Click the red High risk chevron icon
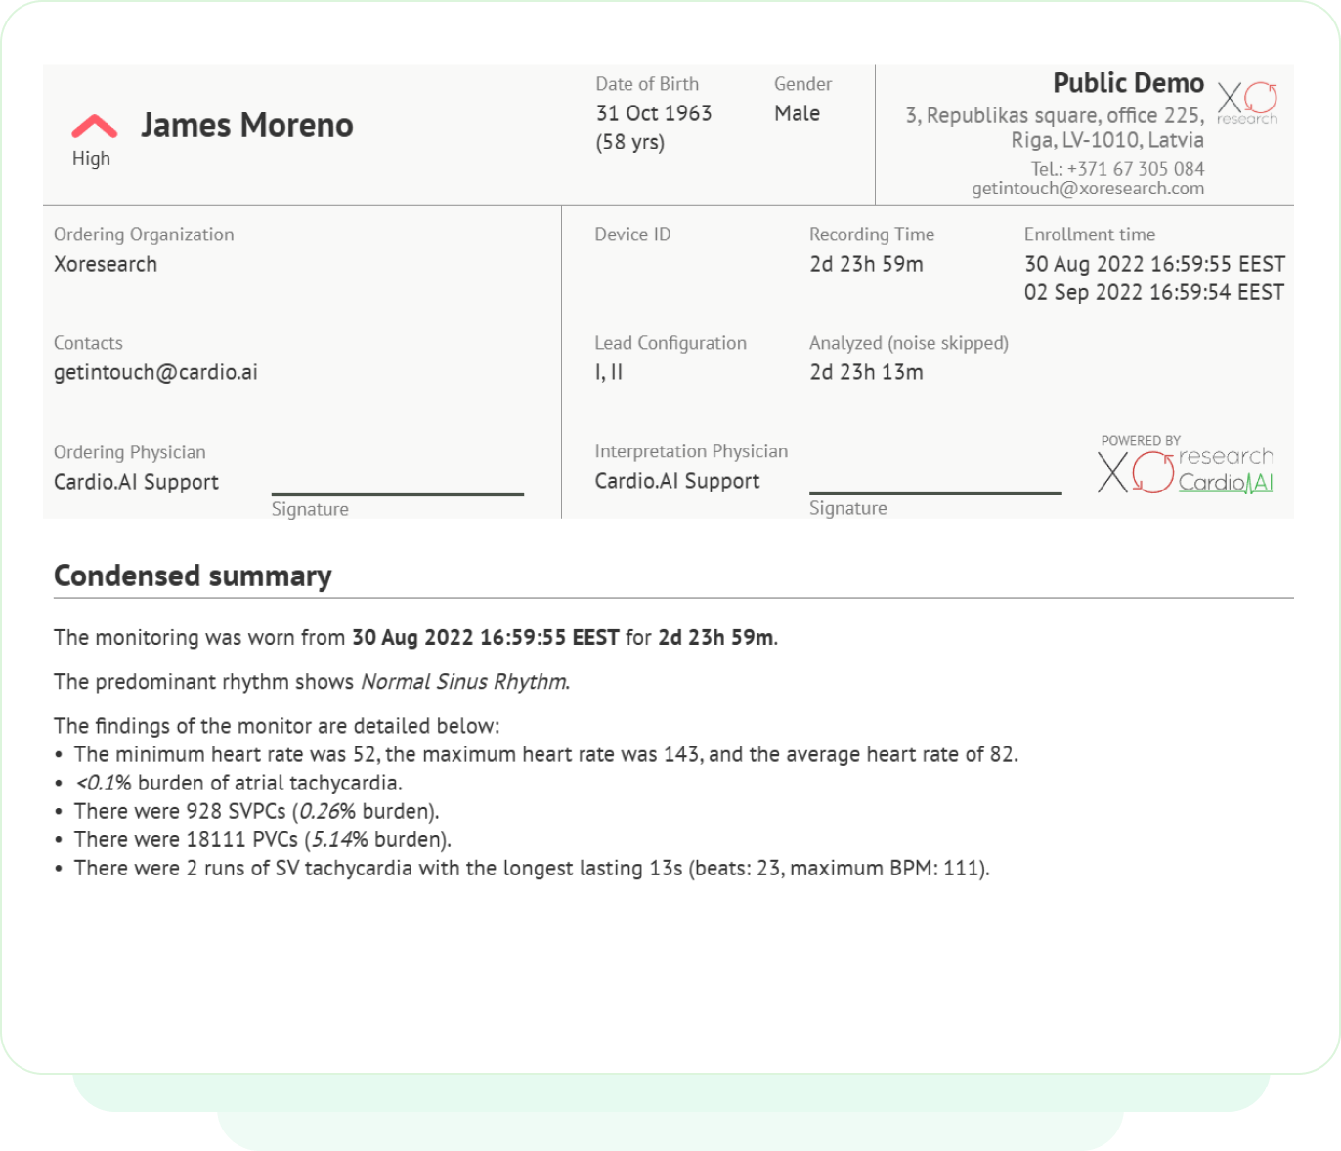Image resolution: width=1341 pixels, height=1151 pixels. (x=94, y=126)
